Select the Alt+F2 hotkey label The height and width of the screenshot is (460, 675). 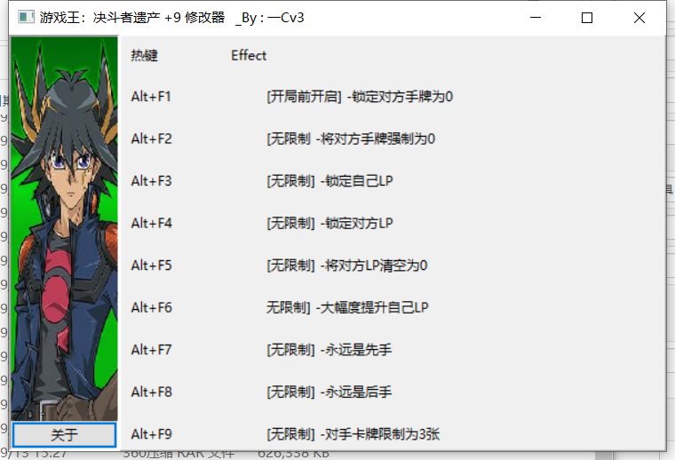coord(152,139)
